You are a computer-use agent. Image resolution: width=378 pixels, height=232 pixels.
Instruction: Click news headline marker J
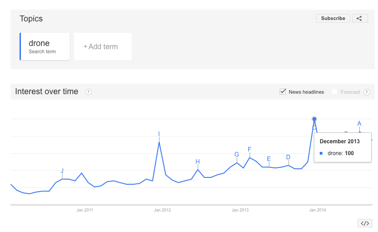click(x=62, y=171)
